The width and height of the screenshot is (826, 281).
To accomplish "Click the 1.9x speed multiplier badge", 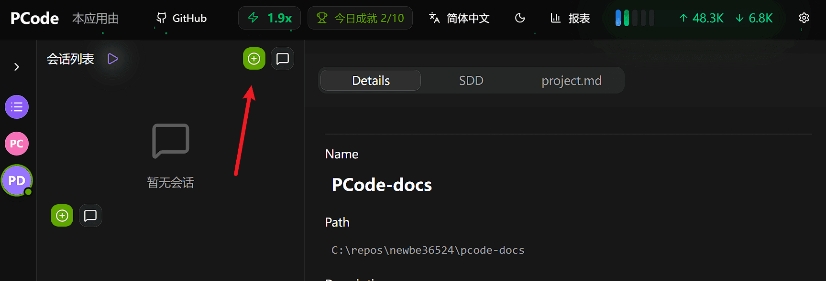I will pos(270,18).
